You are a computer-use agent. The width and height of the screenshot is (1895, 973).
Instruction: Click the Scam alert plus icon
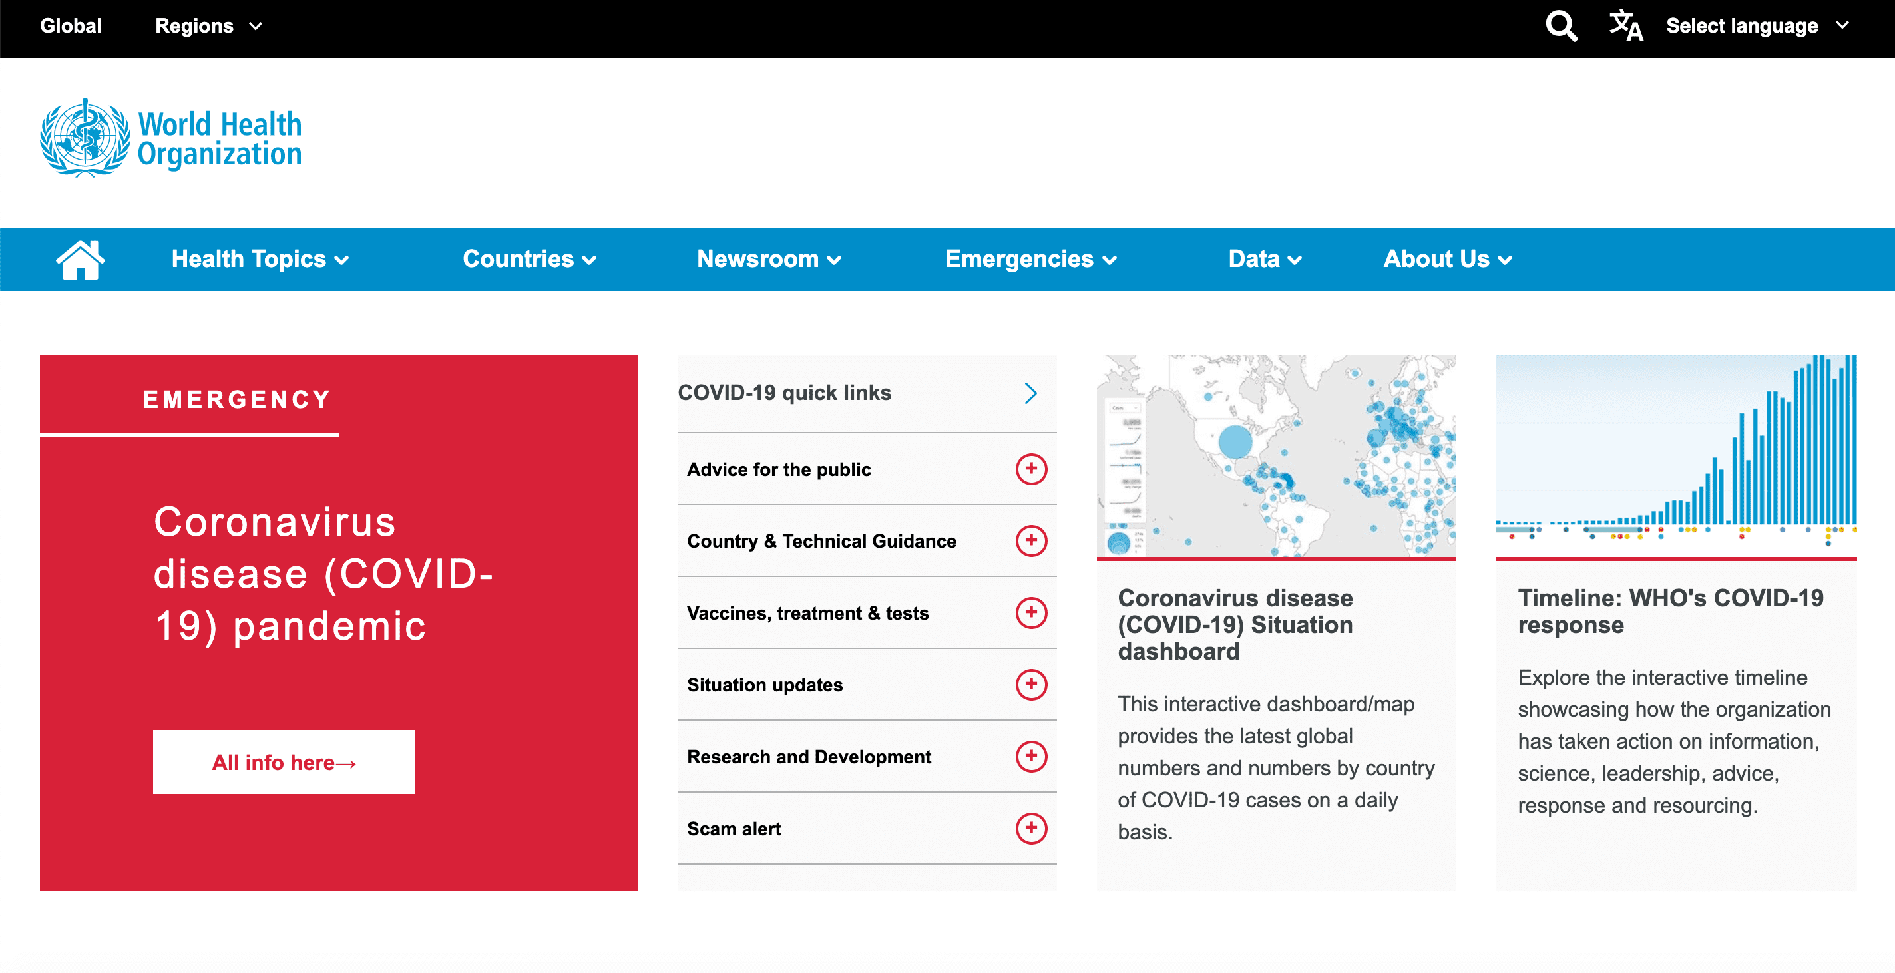coord(1030,828)
